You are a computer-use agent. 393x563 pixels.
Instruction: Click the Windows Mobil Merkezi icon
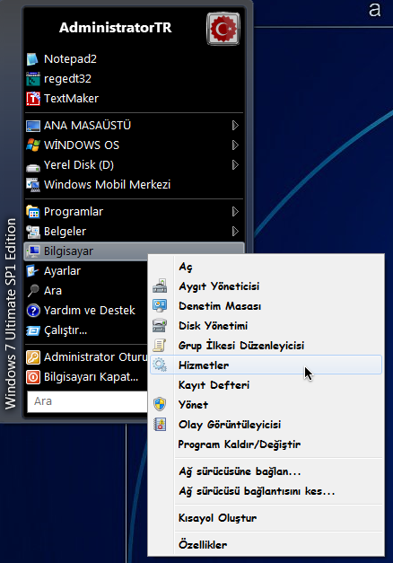(x=33, y=185)
